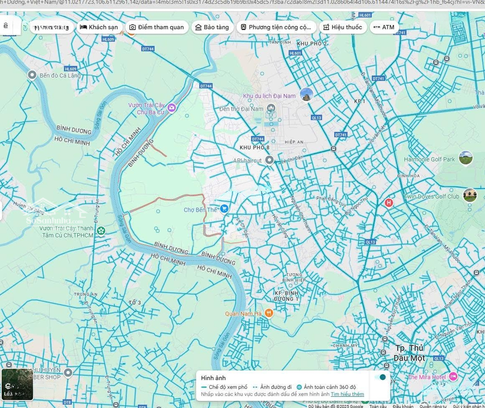Click the Vườn Trái Cây Thanh Tâm marker
This screenshot has width=485, height=408.
click(101, 231)
